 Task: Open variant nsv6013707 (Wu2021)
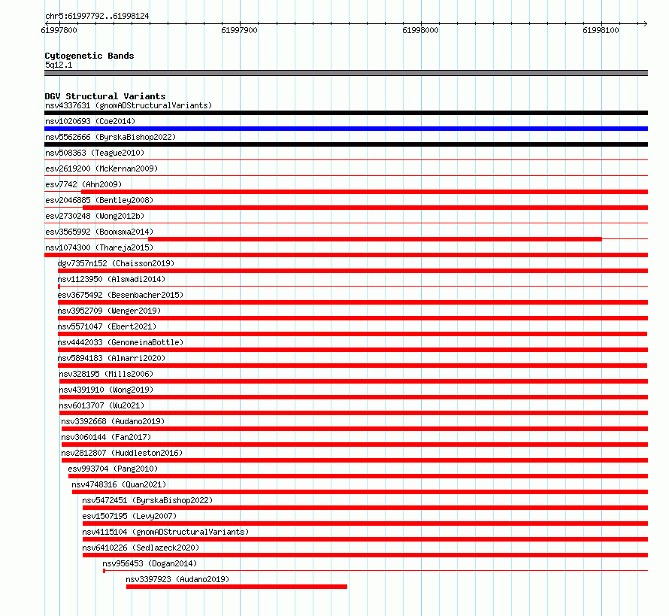coord(102,405)
